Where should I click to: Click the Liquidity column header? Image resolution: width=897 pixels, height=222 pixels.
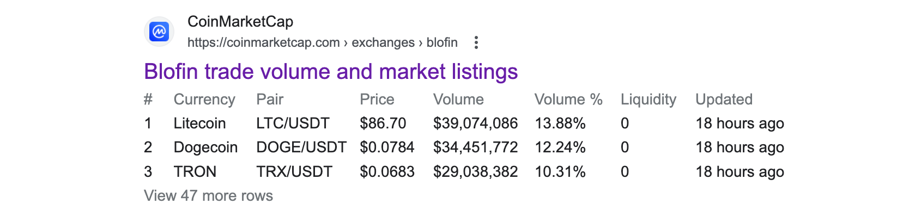[648, 100]
